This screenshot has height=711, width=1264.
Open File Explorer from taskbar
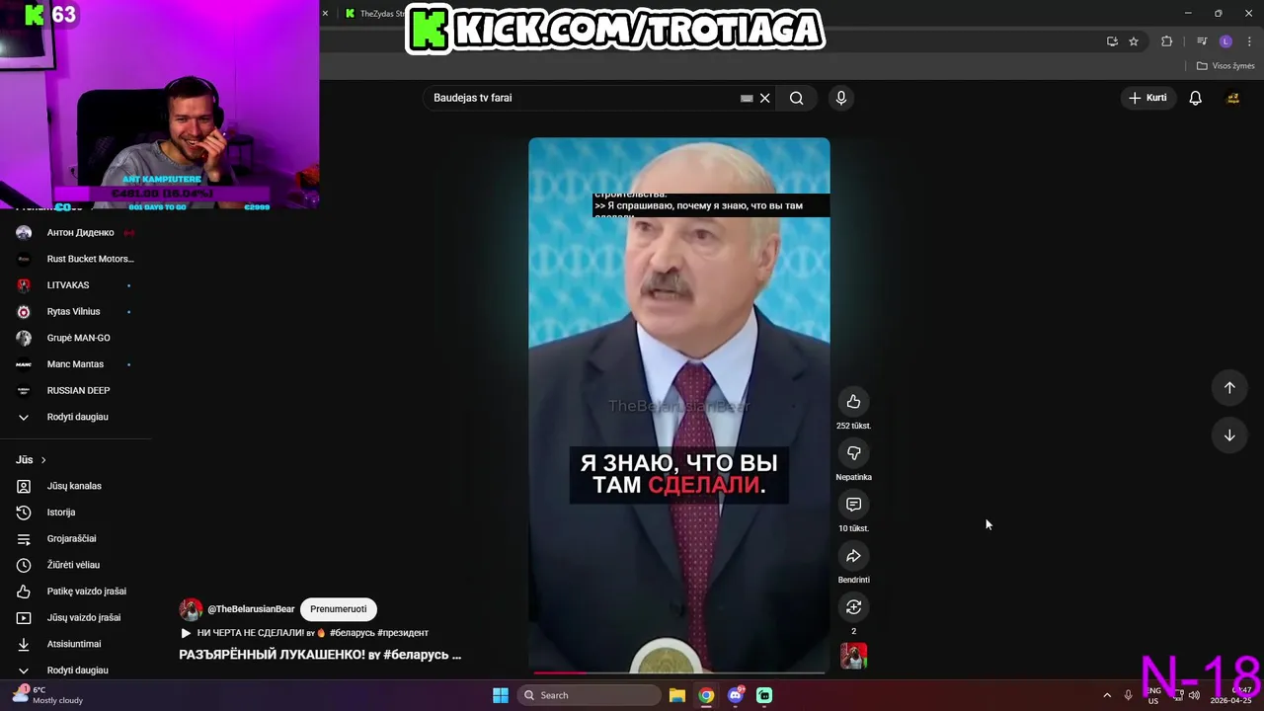click(x=677, y=695)
